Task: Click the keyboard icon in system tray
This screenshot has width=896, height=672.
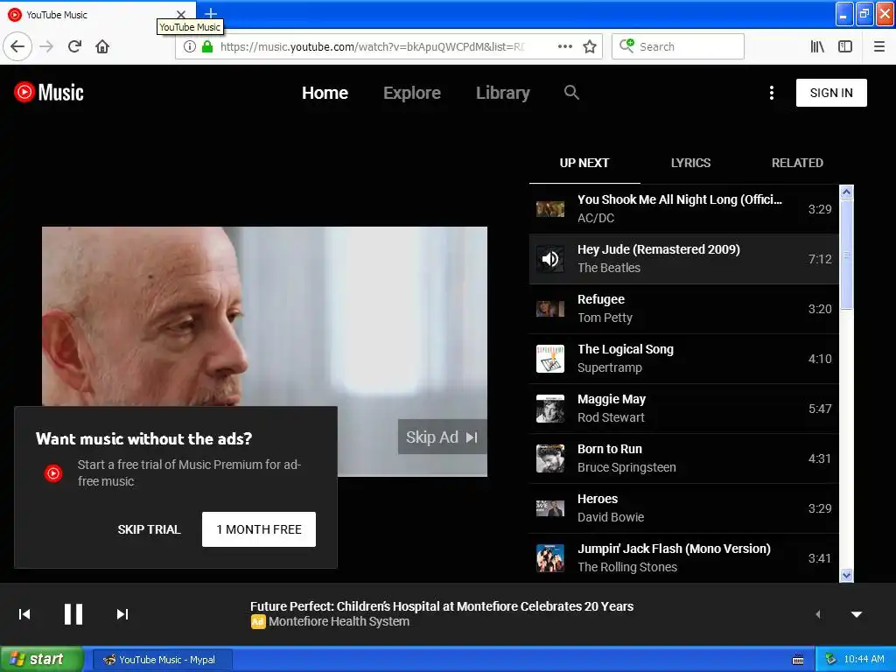Action: pos(798,660)
